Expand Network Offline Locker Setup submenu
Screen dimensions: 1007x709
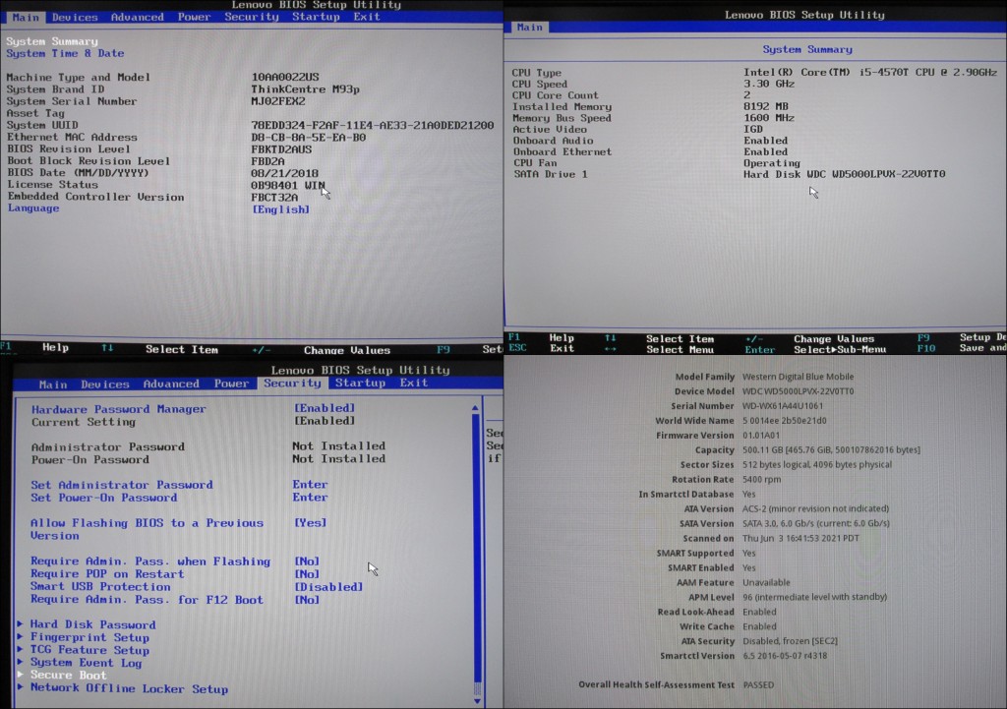point(129,688)
